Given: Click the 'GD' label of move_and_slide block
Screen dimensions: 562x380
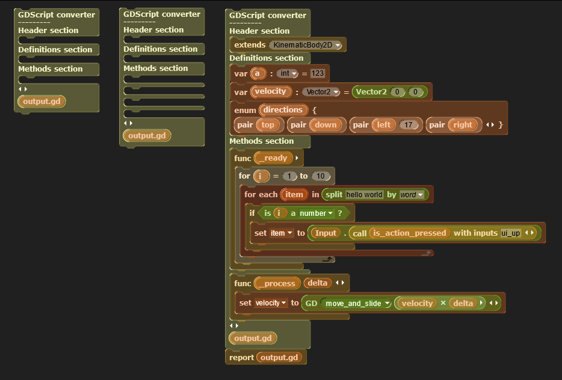Looking at the screenshot, I should click(x=311, y=304).
